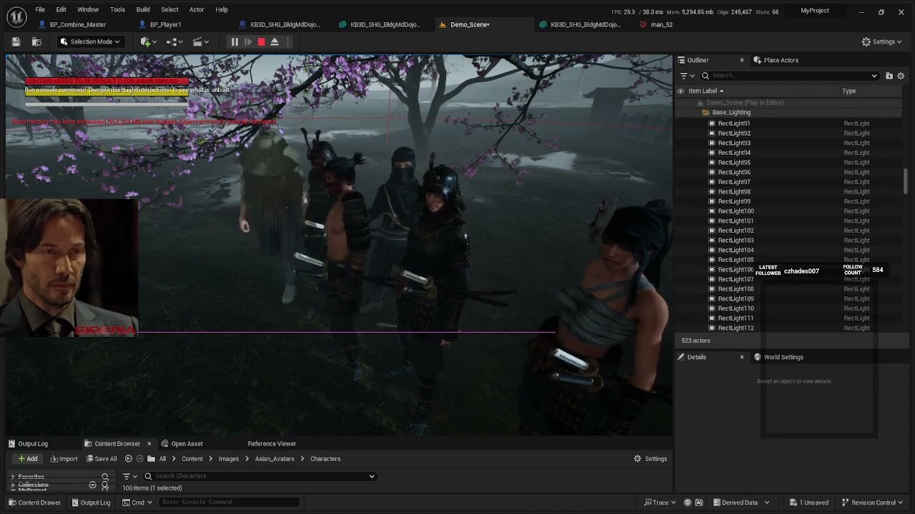Open the Tools menu
Viewport: 915px width, 514px height.
(x=117, y=9)
